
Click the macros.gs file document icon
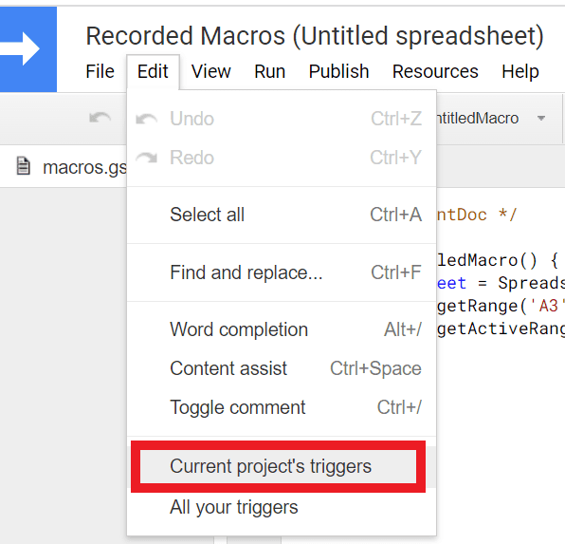coord(24,166)
